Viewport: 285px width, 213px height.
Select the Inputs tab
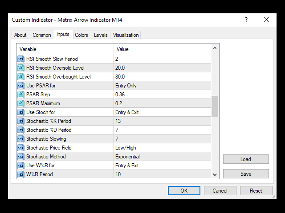click(x=63, y=35)
